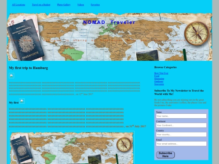This screenshot has height=164, width=219.
Task: Click the 'Subscribe To My Newsletter' heading
Action: [179, 92]
